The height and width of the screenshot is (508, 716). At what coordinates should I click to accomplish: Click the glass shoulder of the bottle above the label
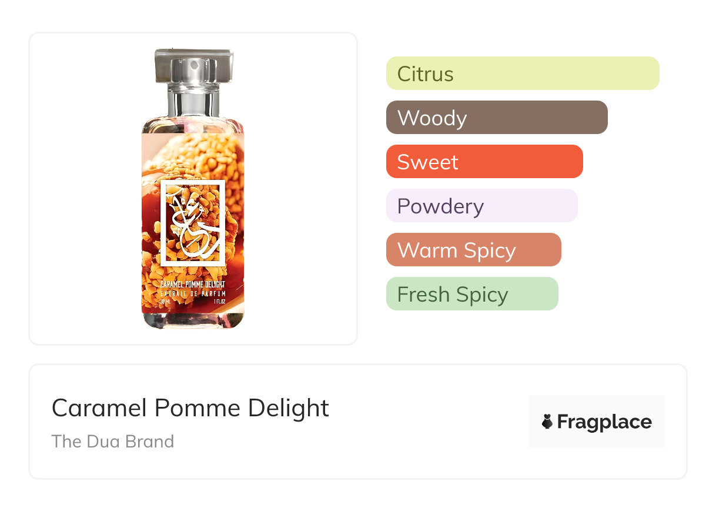click(193, 125)
